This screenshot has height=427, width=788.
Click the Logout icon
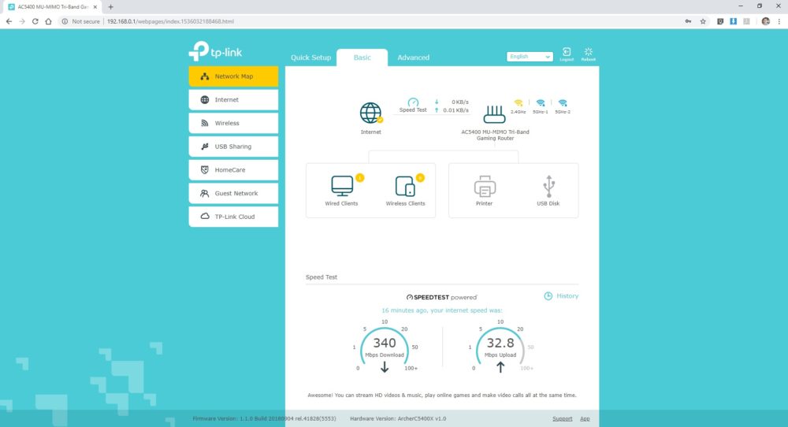(567, 54)
